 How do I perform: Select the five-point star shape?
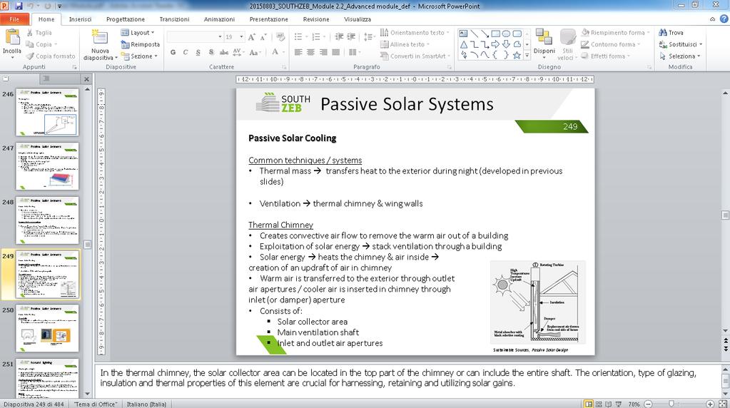(517, 56)
